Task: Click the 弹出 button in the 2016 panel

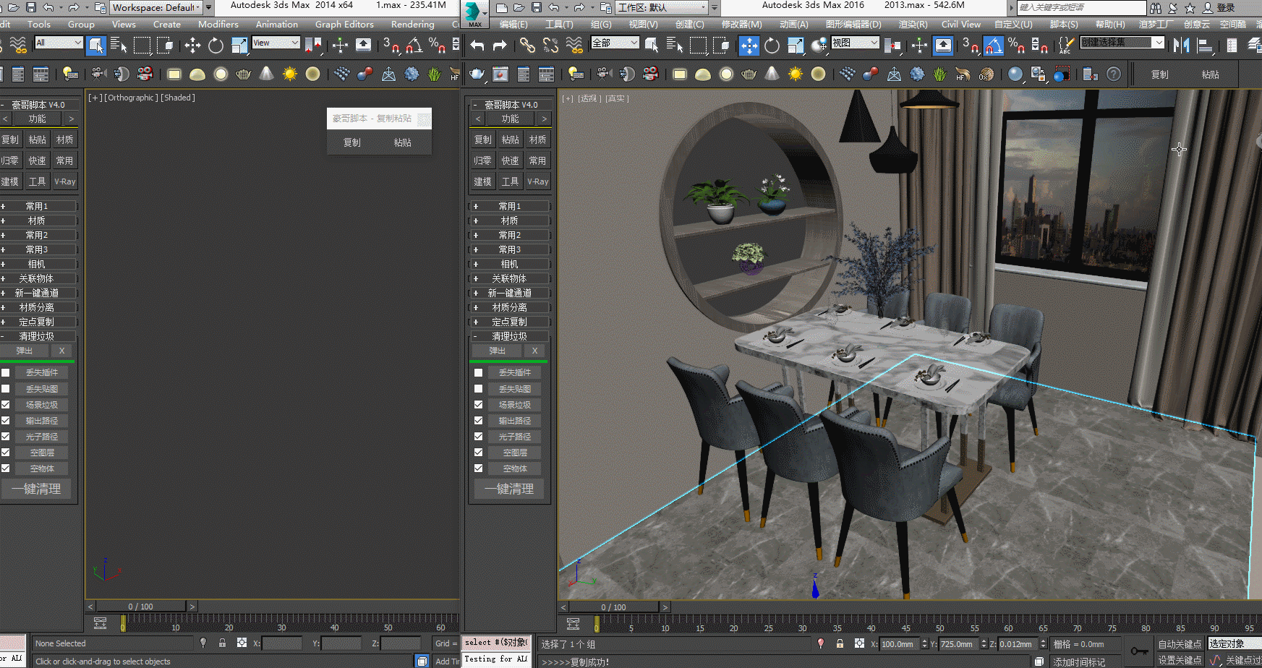Action: (x=497, y=351)
